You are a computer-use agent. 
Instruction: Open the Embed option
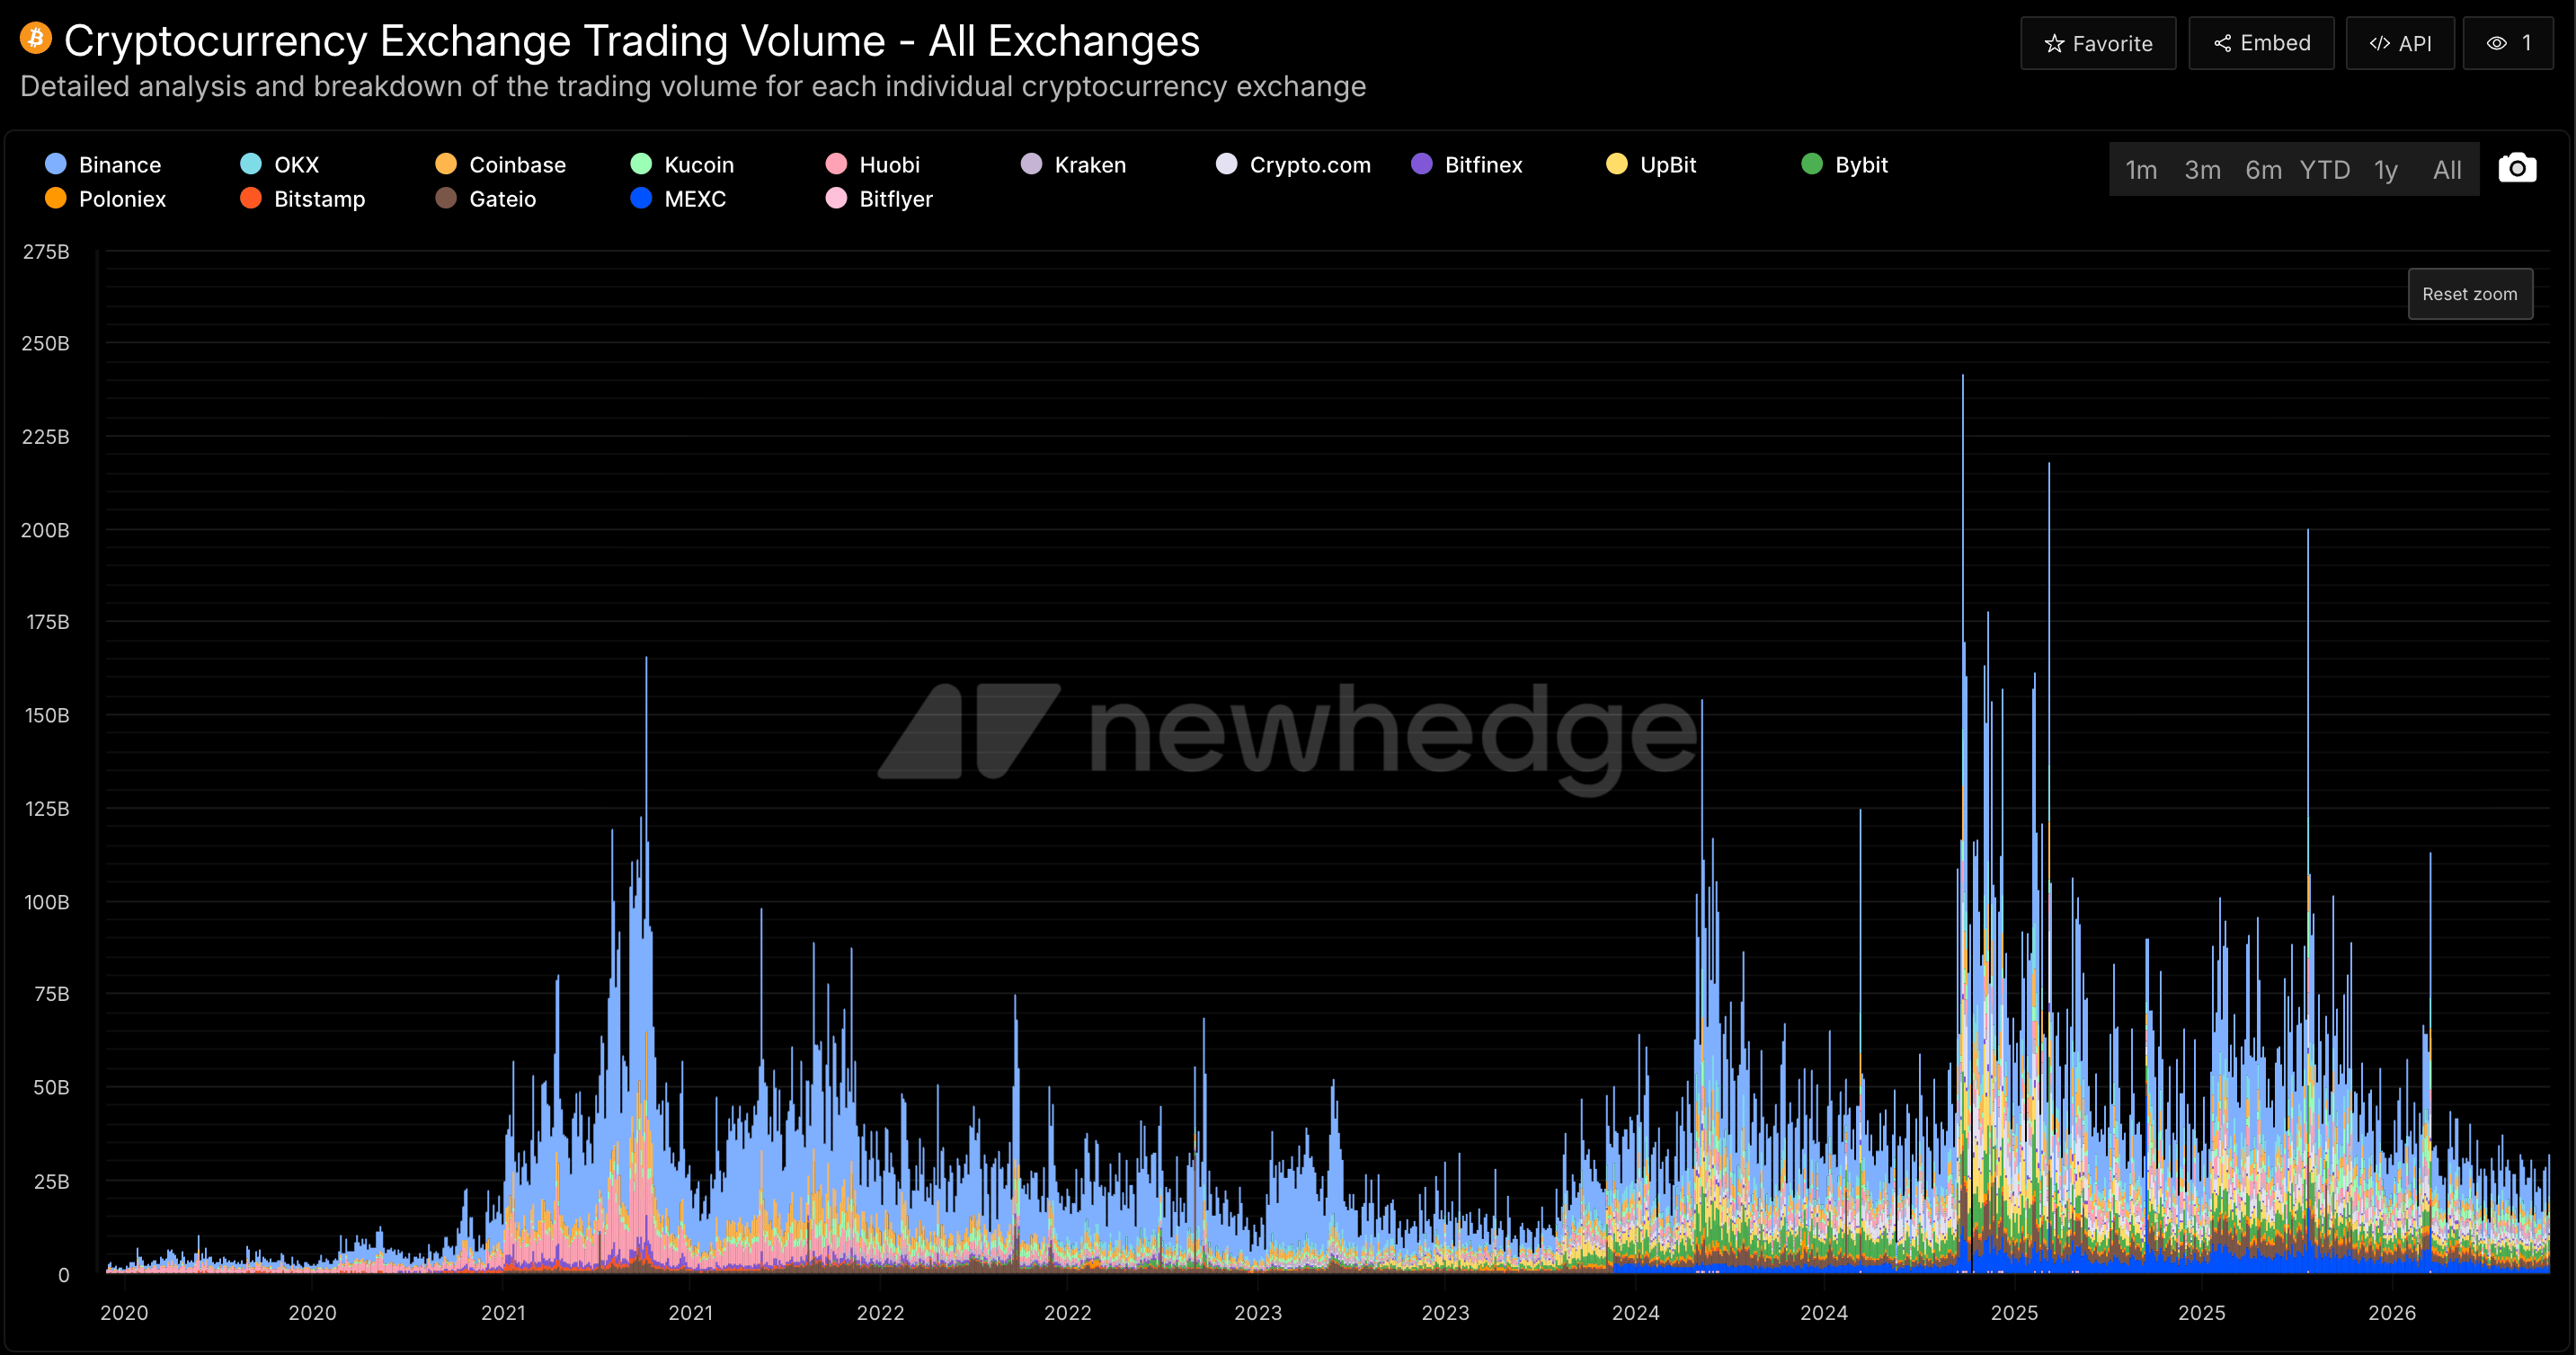click(x=2261, y=43)
